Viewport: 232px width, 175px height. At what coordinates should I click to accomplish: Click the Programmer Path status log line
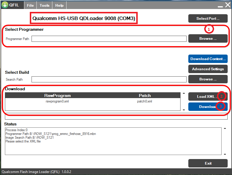[x=51, y=134]
